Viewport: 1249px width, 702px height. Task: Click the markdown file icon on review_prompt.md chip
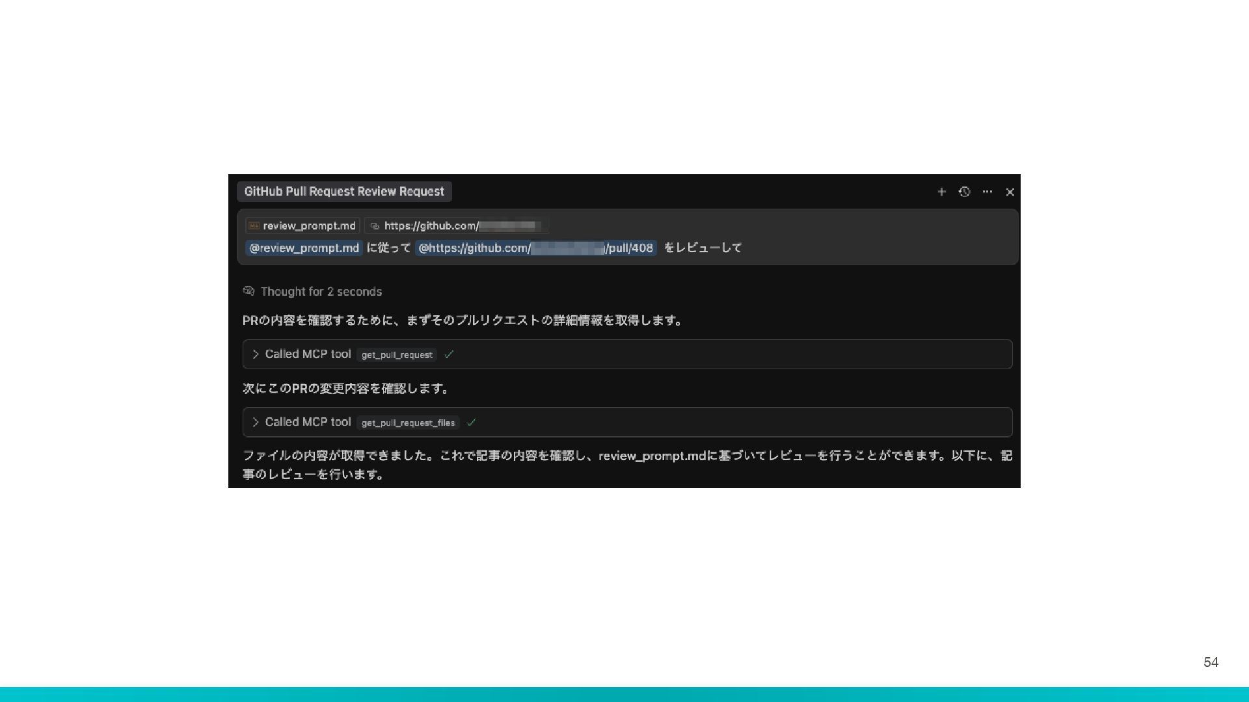pos(254,226)
